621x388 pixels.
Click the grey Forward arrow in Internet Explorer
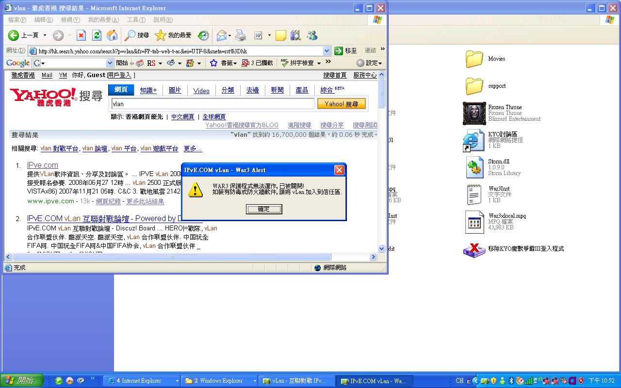(x=58, y=35)
